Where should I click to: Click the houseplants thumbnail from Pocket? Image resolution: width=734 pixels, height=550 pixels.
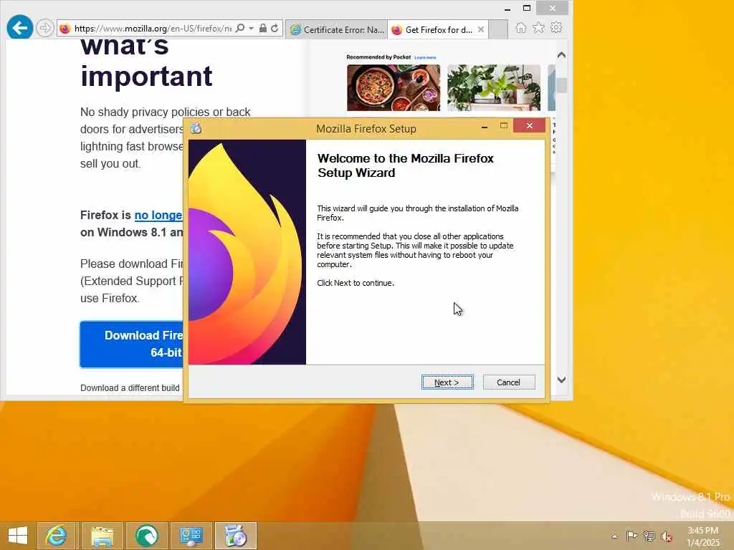click(494, 87)
